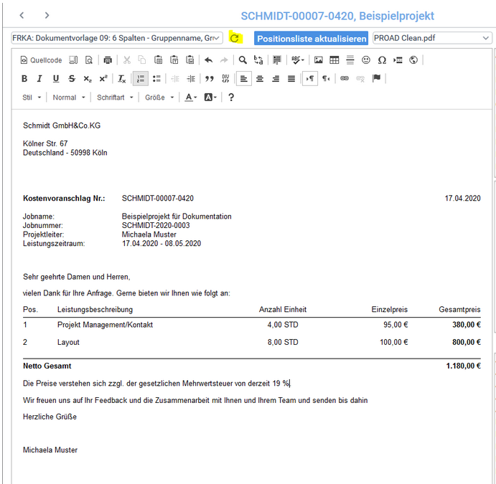Screen dimensions: 496x484
Task: Click the undo arrow icon
Action: [x=208, y=60]
